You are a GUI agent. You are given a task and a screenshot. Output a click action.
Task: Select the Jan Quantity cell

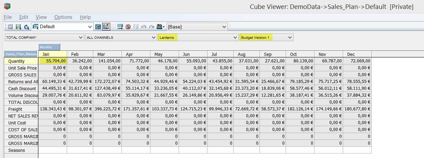53,61
